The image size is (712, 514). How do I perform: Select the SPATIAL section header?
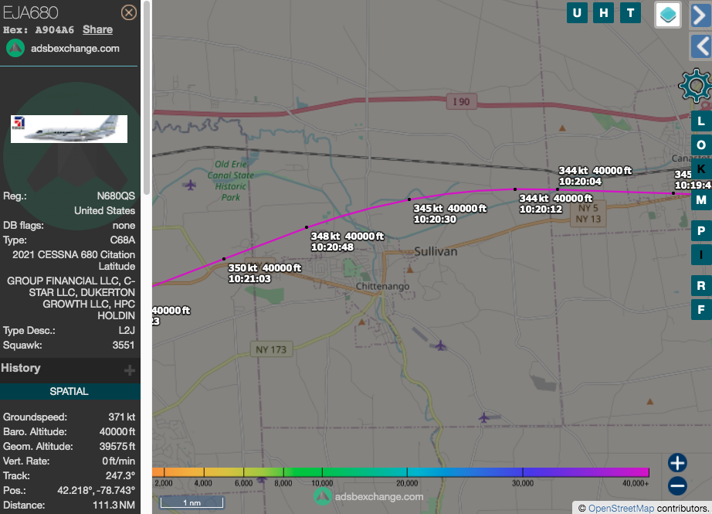click(x=70, y=391)
